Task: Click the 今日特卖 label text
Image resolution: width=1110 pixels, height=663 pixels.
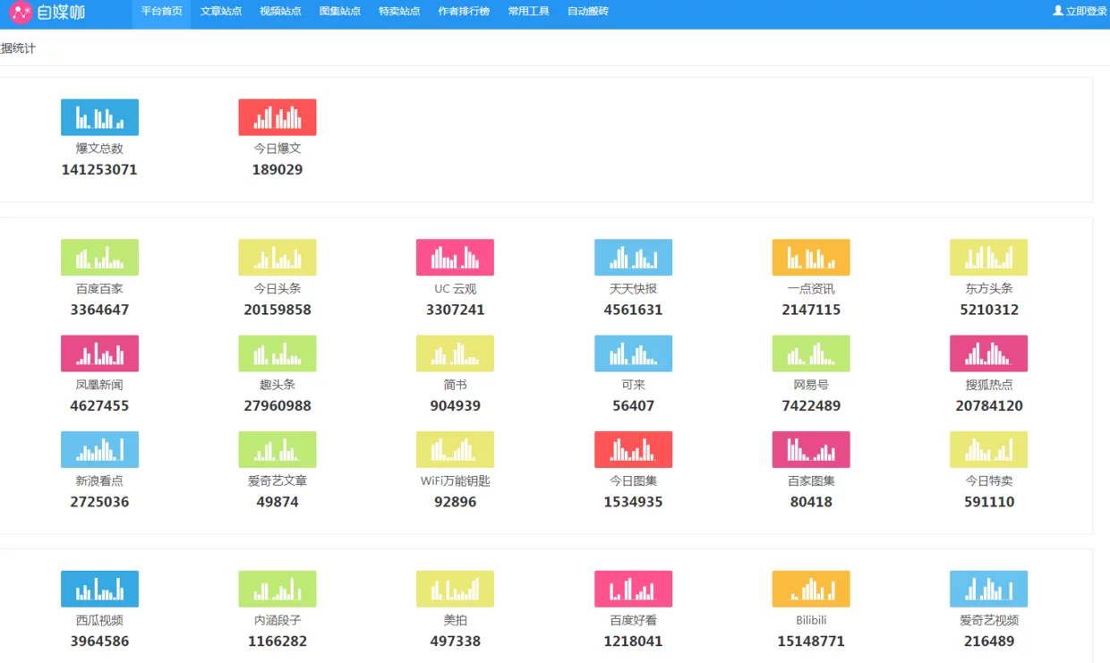Action: (x=989, y=481)
